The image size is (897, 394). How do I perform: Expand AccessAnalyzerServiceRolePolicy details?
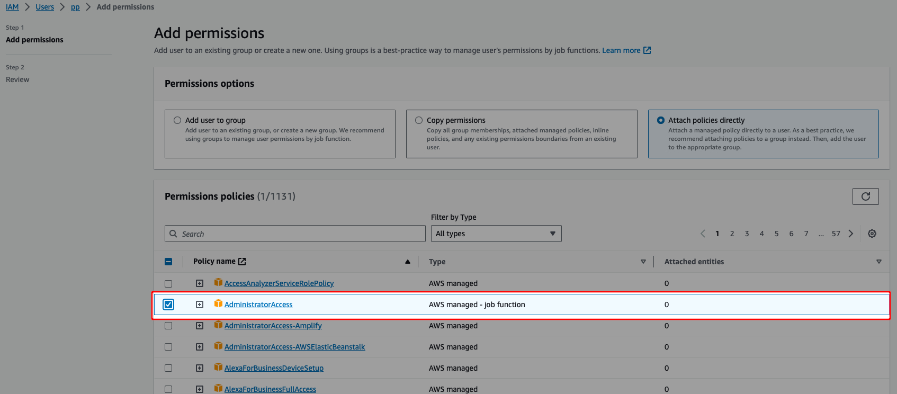(x=200, y=283)
